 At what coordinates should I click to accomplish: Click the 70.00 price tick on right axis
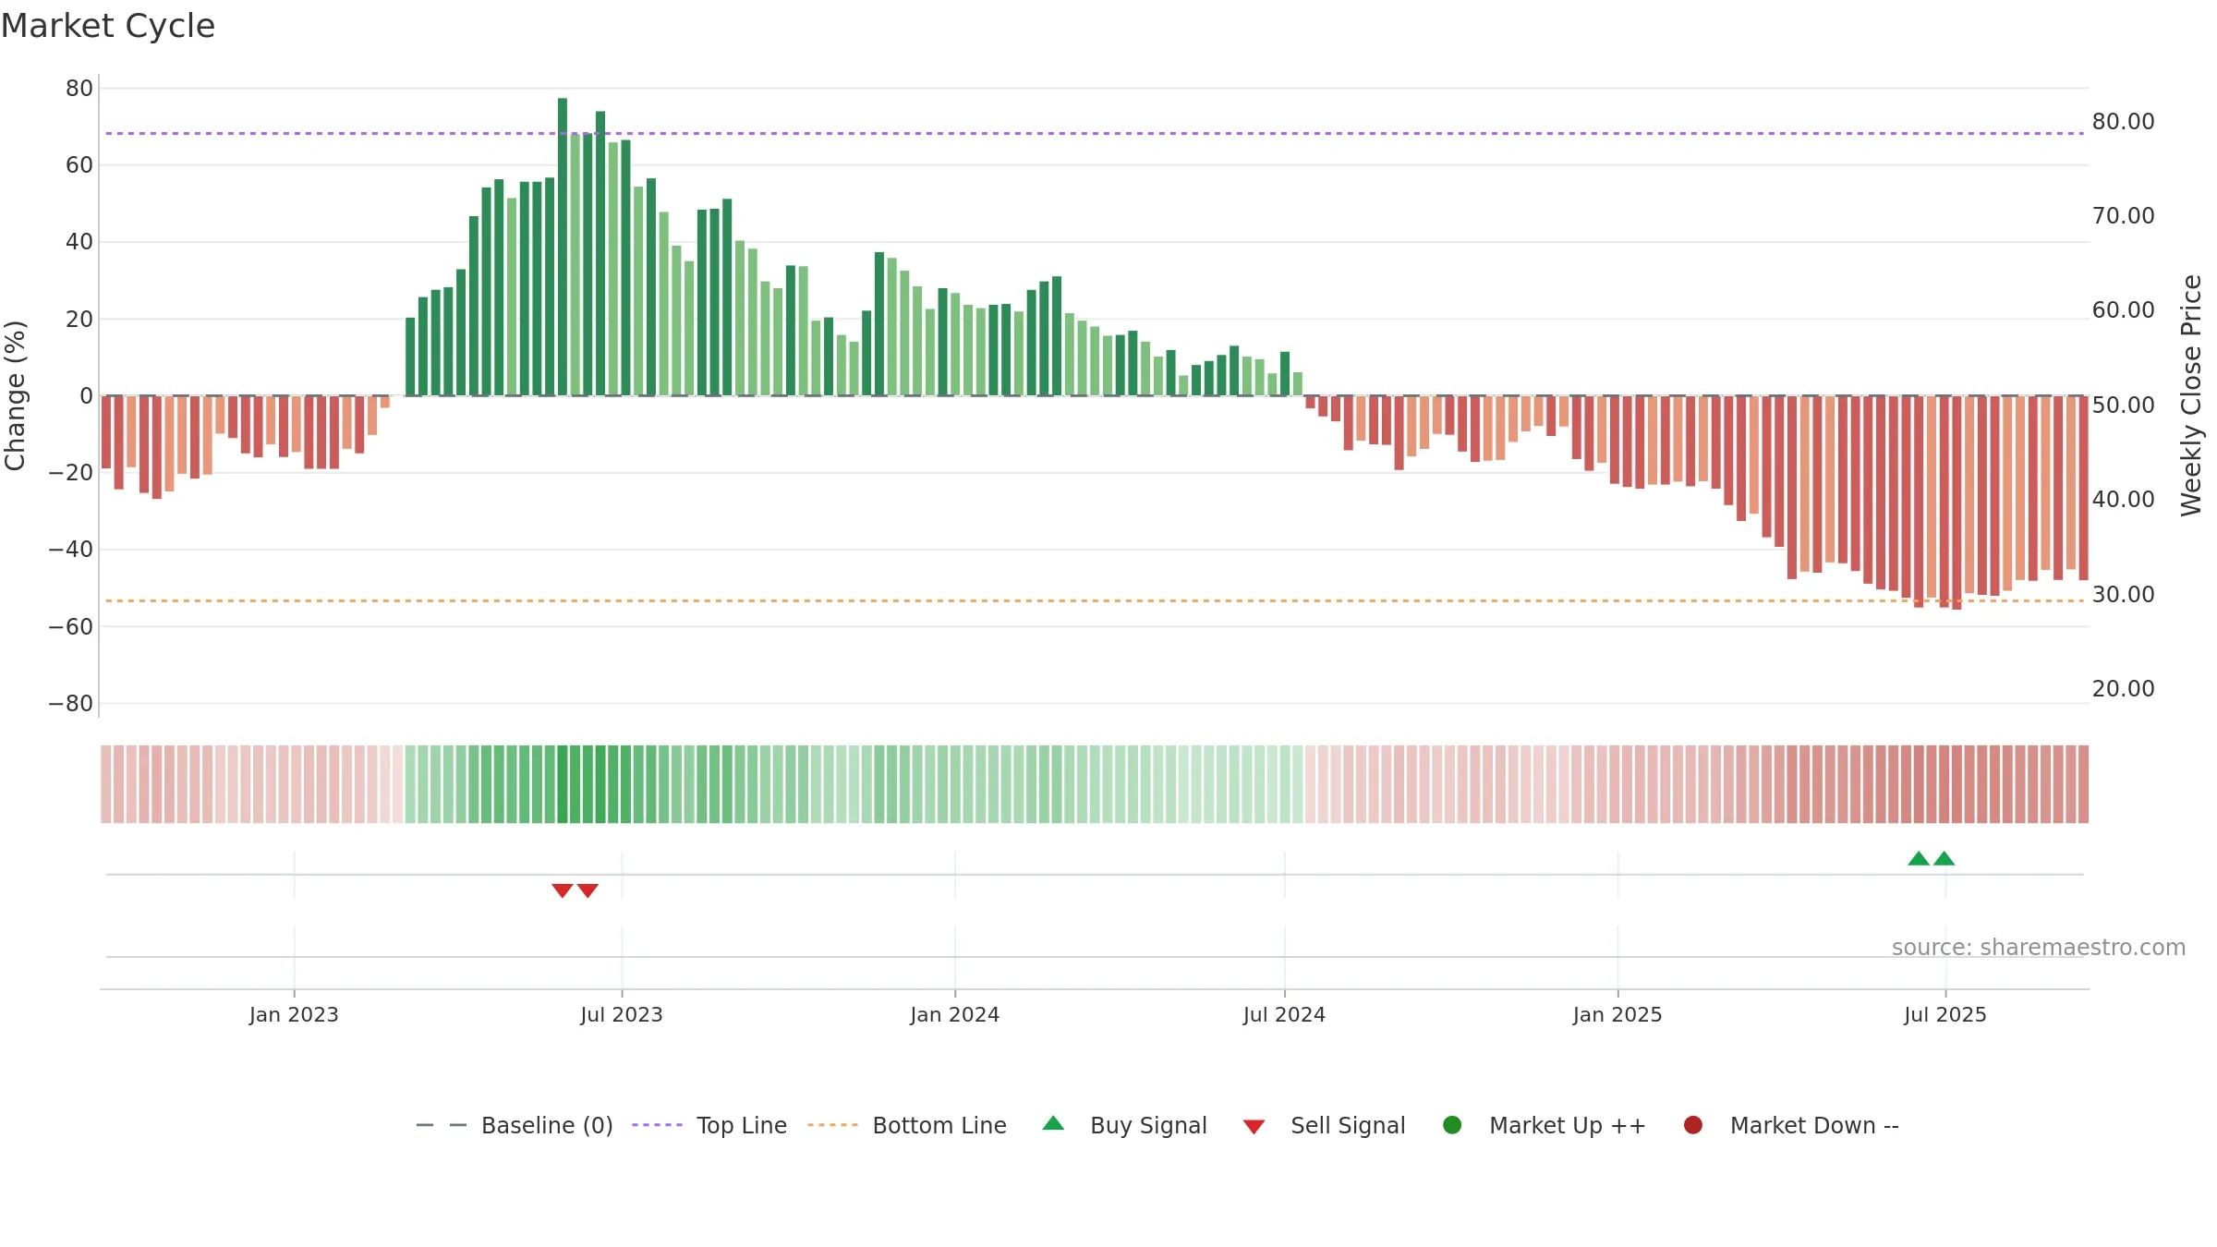pos(2123,215)
